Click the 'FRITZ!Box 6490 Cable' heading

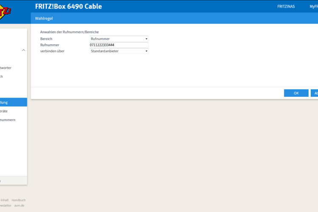pyautogui.click(x=68, y=6)
